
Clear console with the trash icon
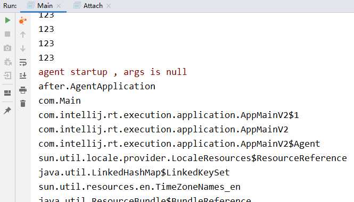point(23,104)
